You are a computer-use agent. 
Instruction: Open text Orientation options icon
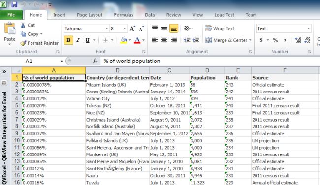187,28
